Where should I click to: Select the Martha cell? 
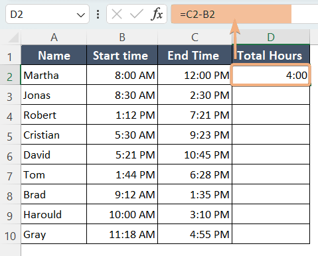[54, 75]
